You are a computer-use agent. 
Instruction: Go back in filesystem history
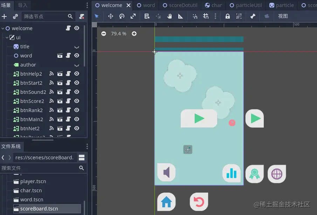(3, 158)
